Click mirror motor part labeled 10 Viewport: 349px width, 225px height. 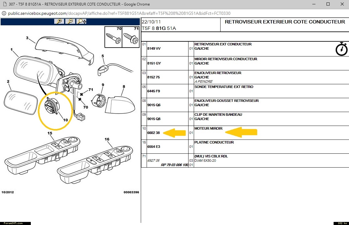52,106
